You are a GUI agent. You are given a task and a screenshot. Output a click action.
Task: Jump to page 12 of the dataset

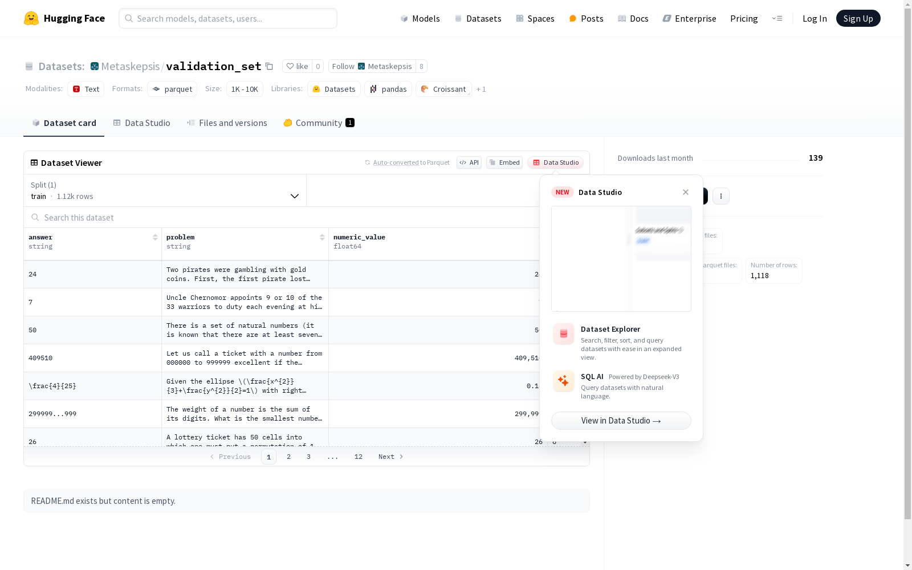359,457
